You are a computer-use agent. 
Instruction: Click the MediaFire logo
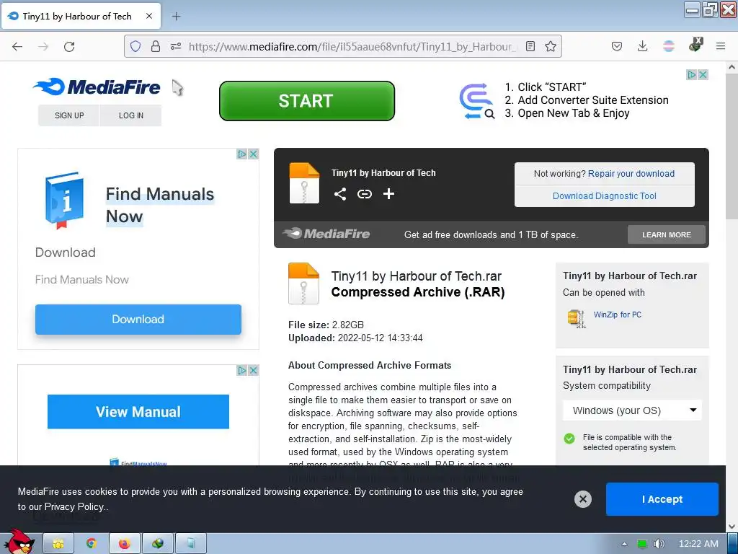point(97,87)
